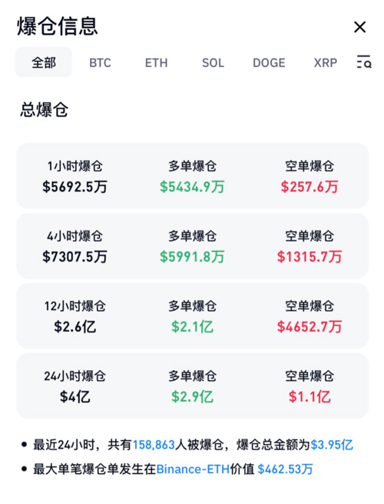The height and width of the screenshot is (504, 384).
Task: Select the 12小时爆仓 $2.6亿 card
Action: tap(192, 316)
